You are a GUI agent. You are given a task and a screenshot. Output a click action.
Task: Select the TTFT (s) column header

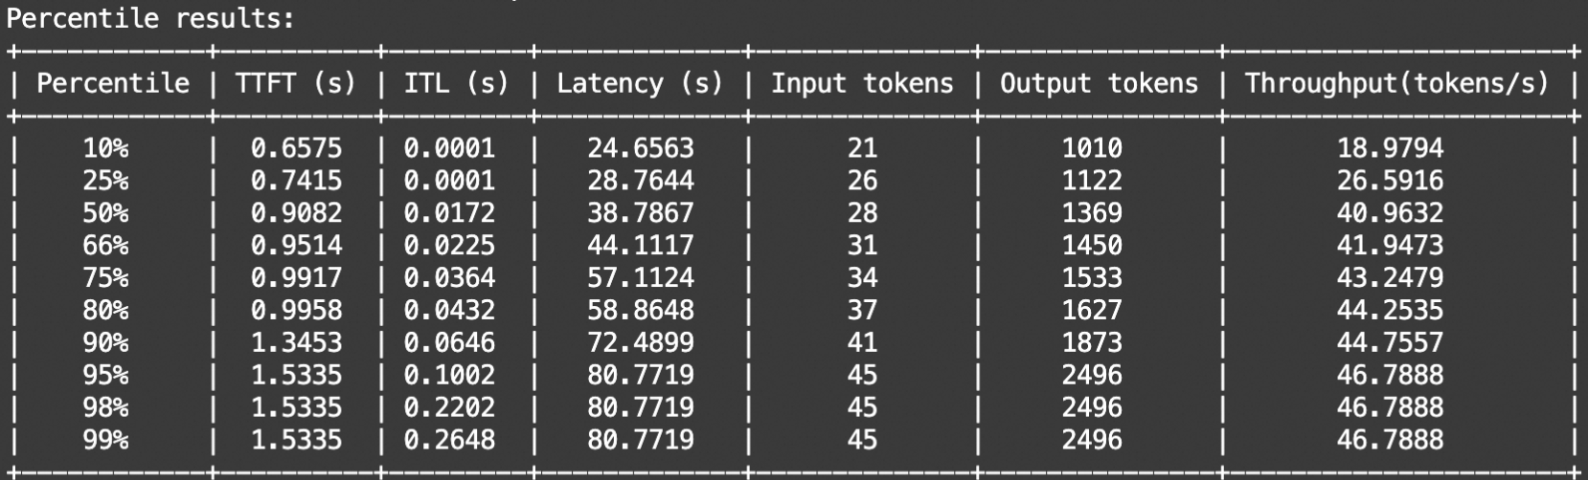click(x=295, y=83)
